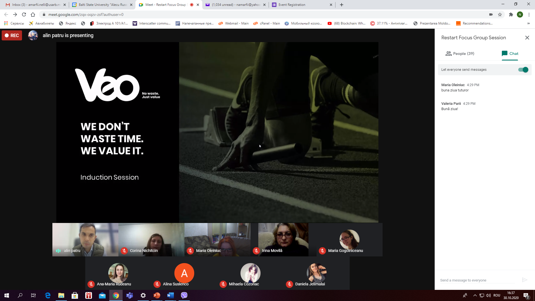Click the browser forward arrow
Viewport: 535px width, 301px height.
[x=15, y=14]
